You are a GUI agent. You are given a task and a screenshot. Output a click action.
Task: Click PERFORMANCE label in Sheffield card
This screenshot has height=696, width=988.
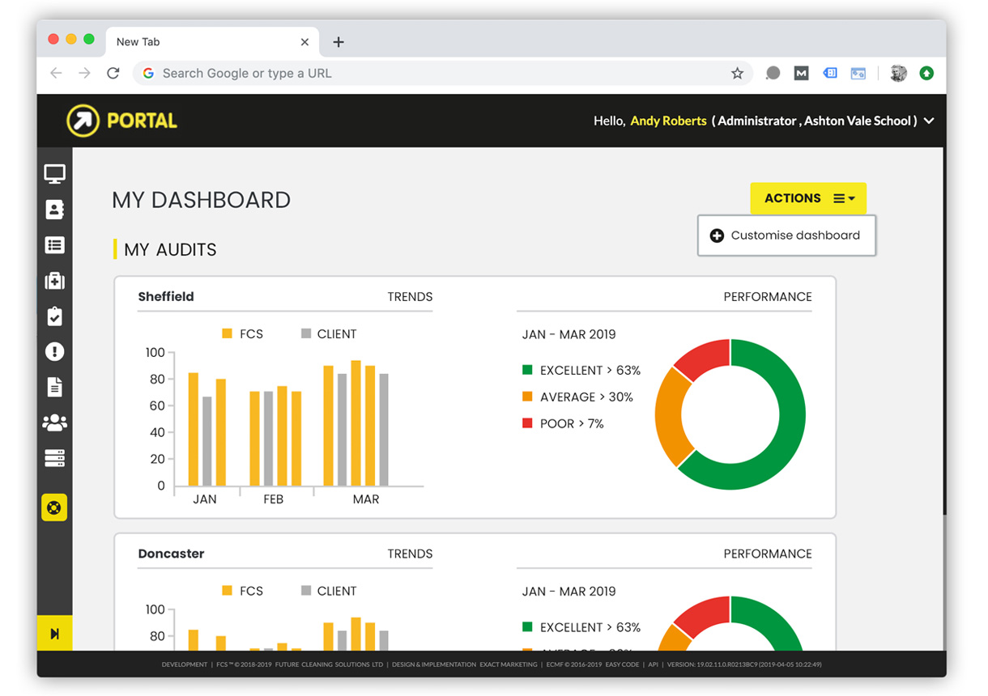pos(768,297)
